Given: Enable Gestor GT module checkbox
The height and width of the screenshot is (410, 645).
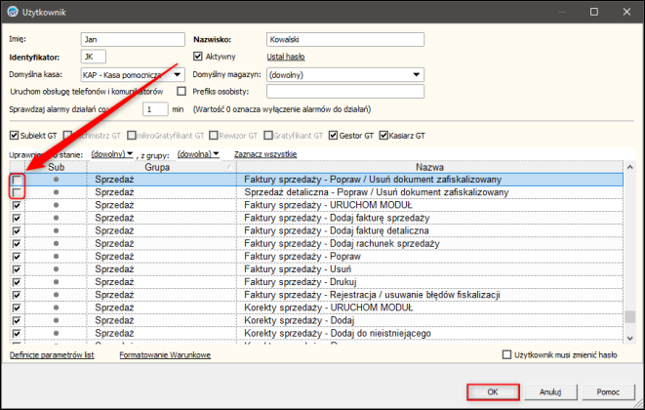Looking at the screenshot, I should coord(333,136).
